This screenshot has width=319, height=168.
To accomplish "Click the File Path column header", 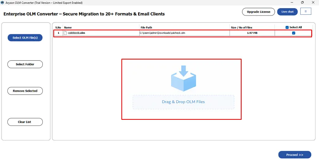I will coord(146,28).
